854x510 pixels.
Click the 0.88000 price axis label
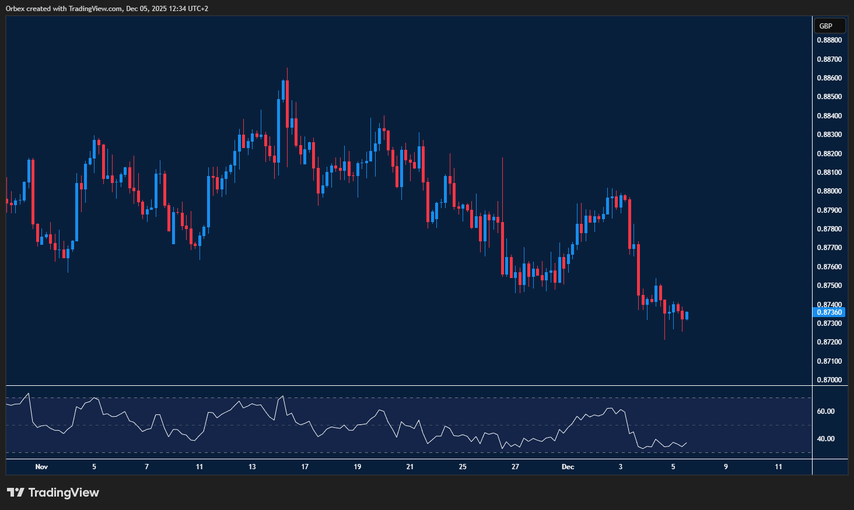[x=829, y=191]
